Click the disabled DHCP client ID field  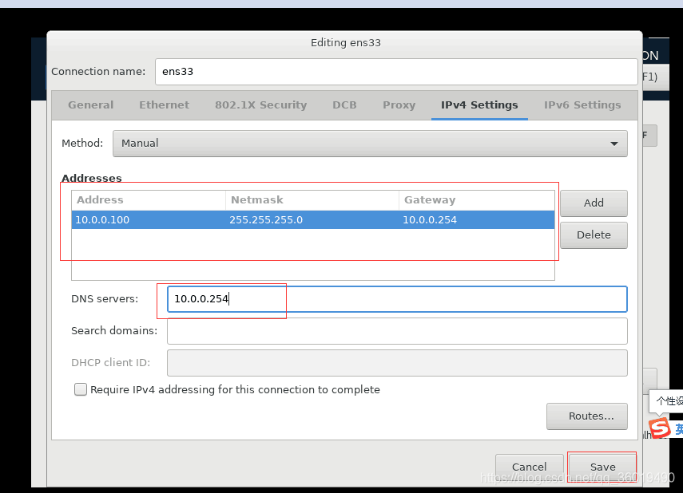pos(397,363)
